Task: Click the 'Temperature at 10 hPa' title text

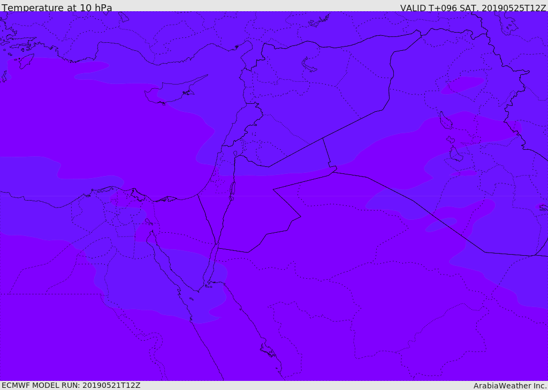Action: point(57,7)
